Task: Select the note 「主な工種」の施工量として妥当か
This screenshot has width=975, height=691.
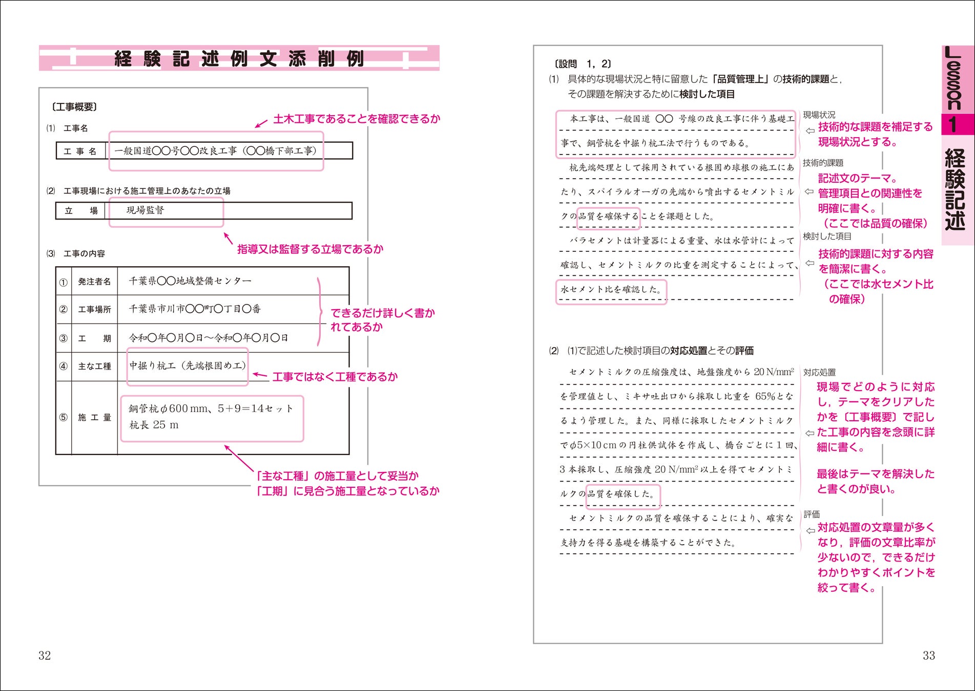Action: [x=337, y=476]
